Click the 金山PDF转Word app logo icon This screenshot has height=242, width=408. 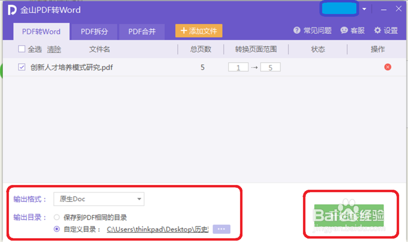coord(12,10)
